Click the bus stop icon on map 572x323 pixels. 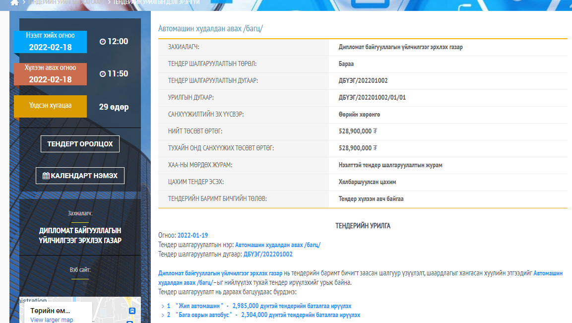point(132,311)
